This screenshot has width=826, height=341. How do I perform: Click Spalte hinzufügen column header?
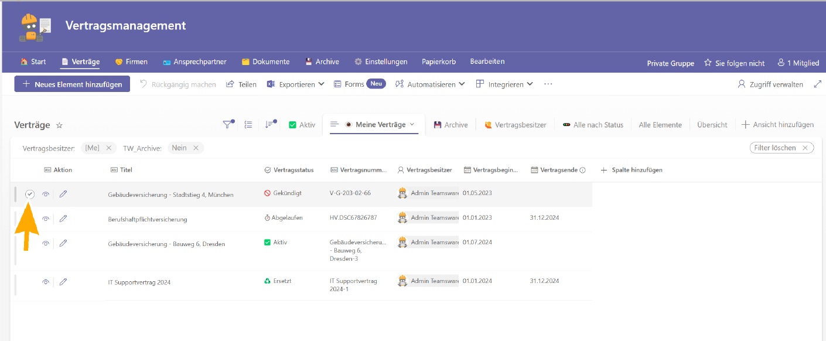click(x=632, y=170)
